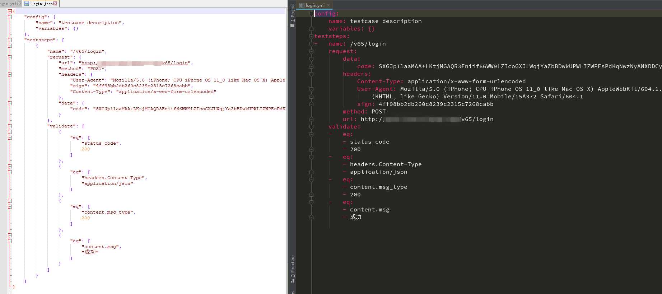Click name: testcase description line in login.yml
Screen dimensions: 662x294
click(x=375, y=21)
